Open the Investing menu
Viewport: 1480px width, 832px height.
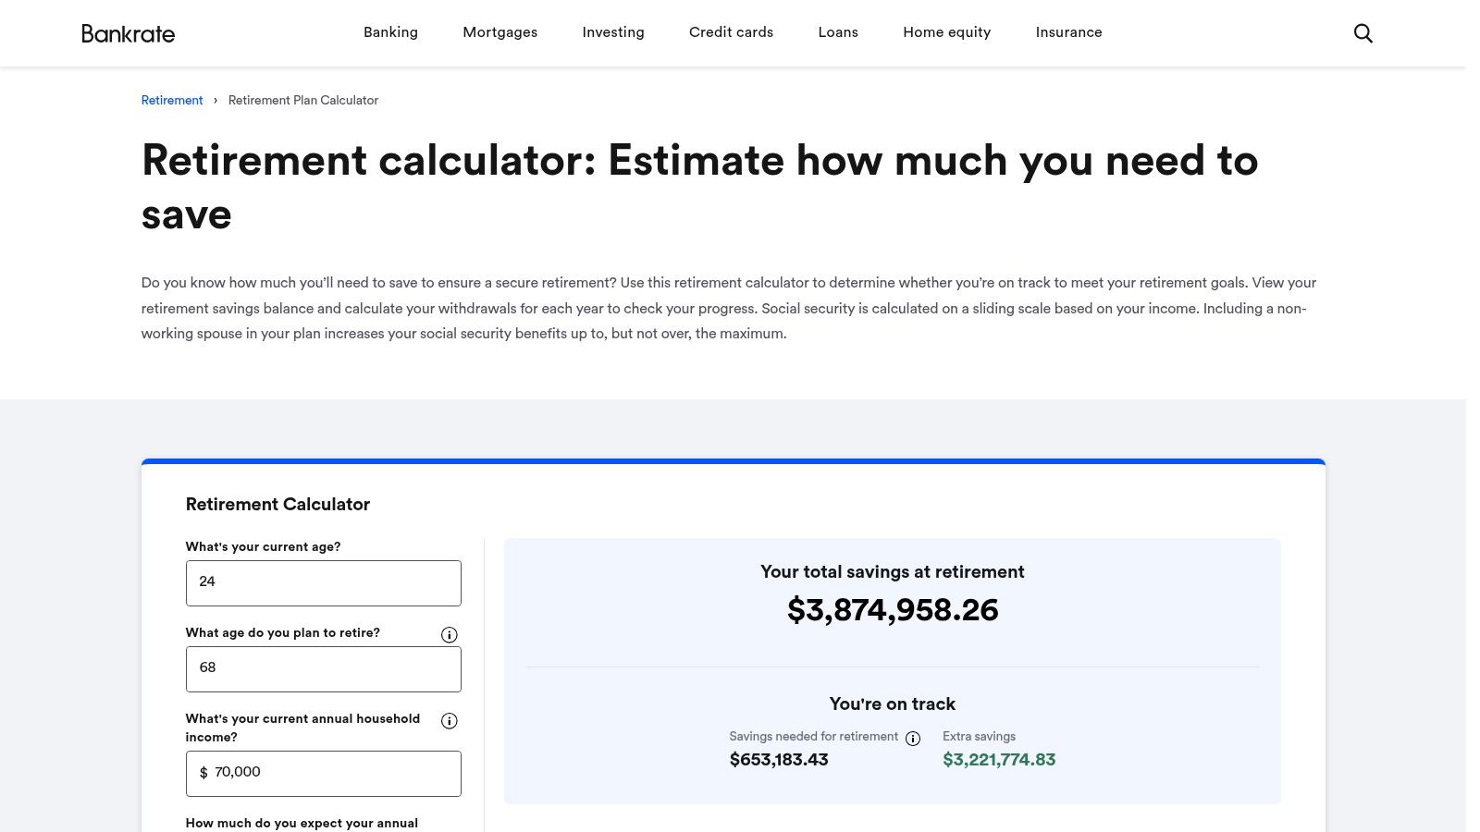pos(612,32)
